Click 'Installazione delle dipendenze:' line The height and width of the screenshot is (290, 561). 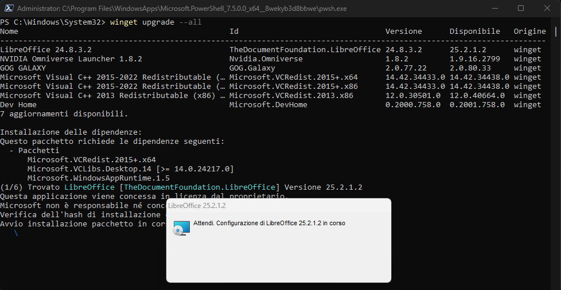(71, 132)
